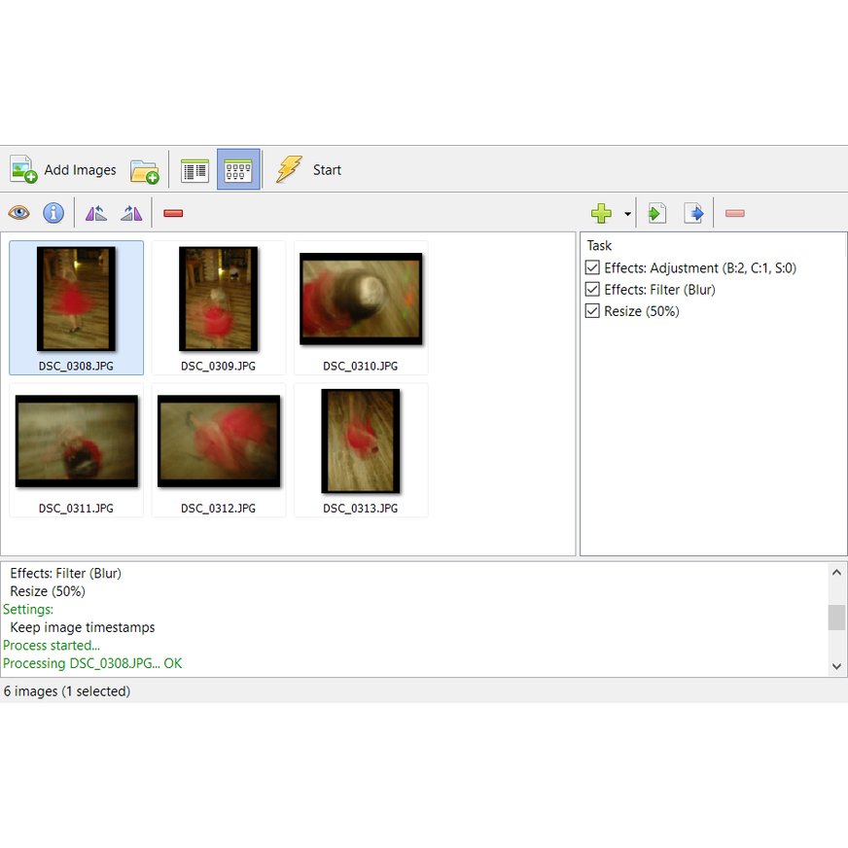Click the Add Images button

click(64, 170)
